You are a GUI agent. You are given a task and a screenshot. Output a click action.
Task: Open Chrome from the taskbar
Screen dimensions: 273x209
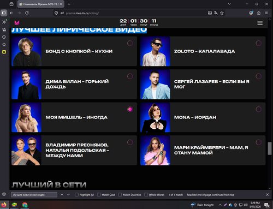click(25, 205)
